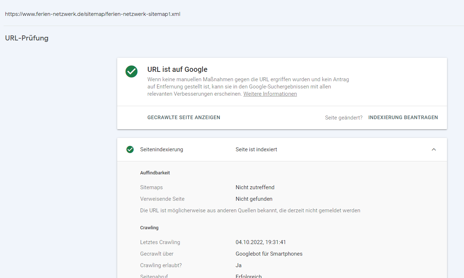Viewport: 464px width, 278px height.
Task: Click the Crawling erlaubt? label
Action: 161,265
